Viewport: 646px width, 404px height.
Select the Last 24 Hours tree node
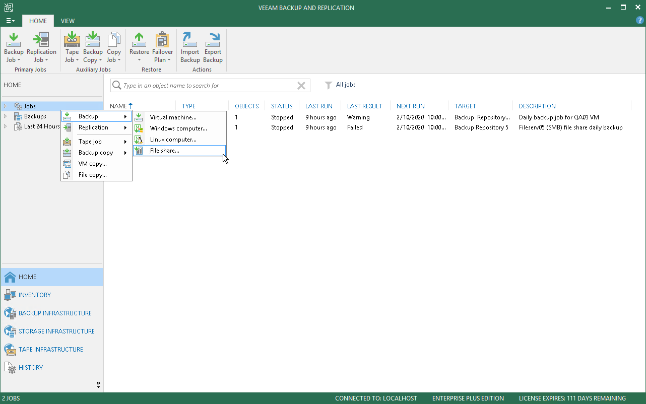pos(42,126)
